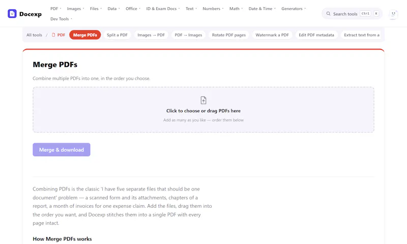Click the Search tools field

(352, 14)
